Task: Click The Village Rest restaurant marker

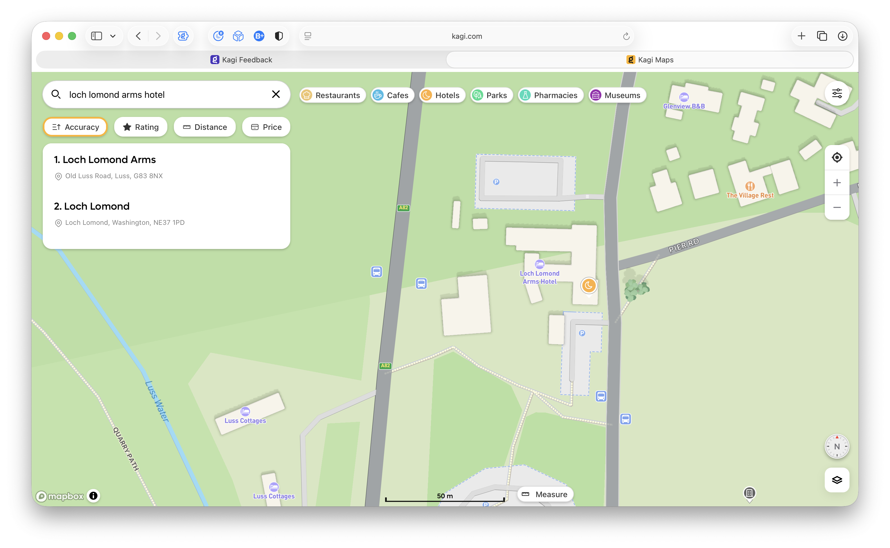Action: (x=750, y=186)
